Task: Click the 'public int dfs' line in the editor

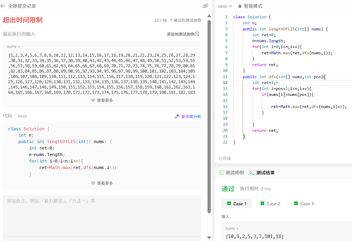Action: click(x=284, y=77)
